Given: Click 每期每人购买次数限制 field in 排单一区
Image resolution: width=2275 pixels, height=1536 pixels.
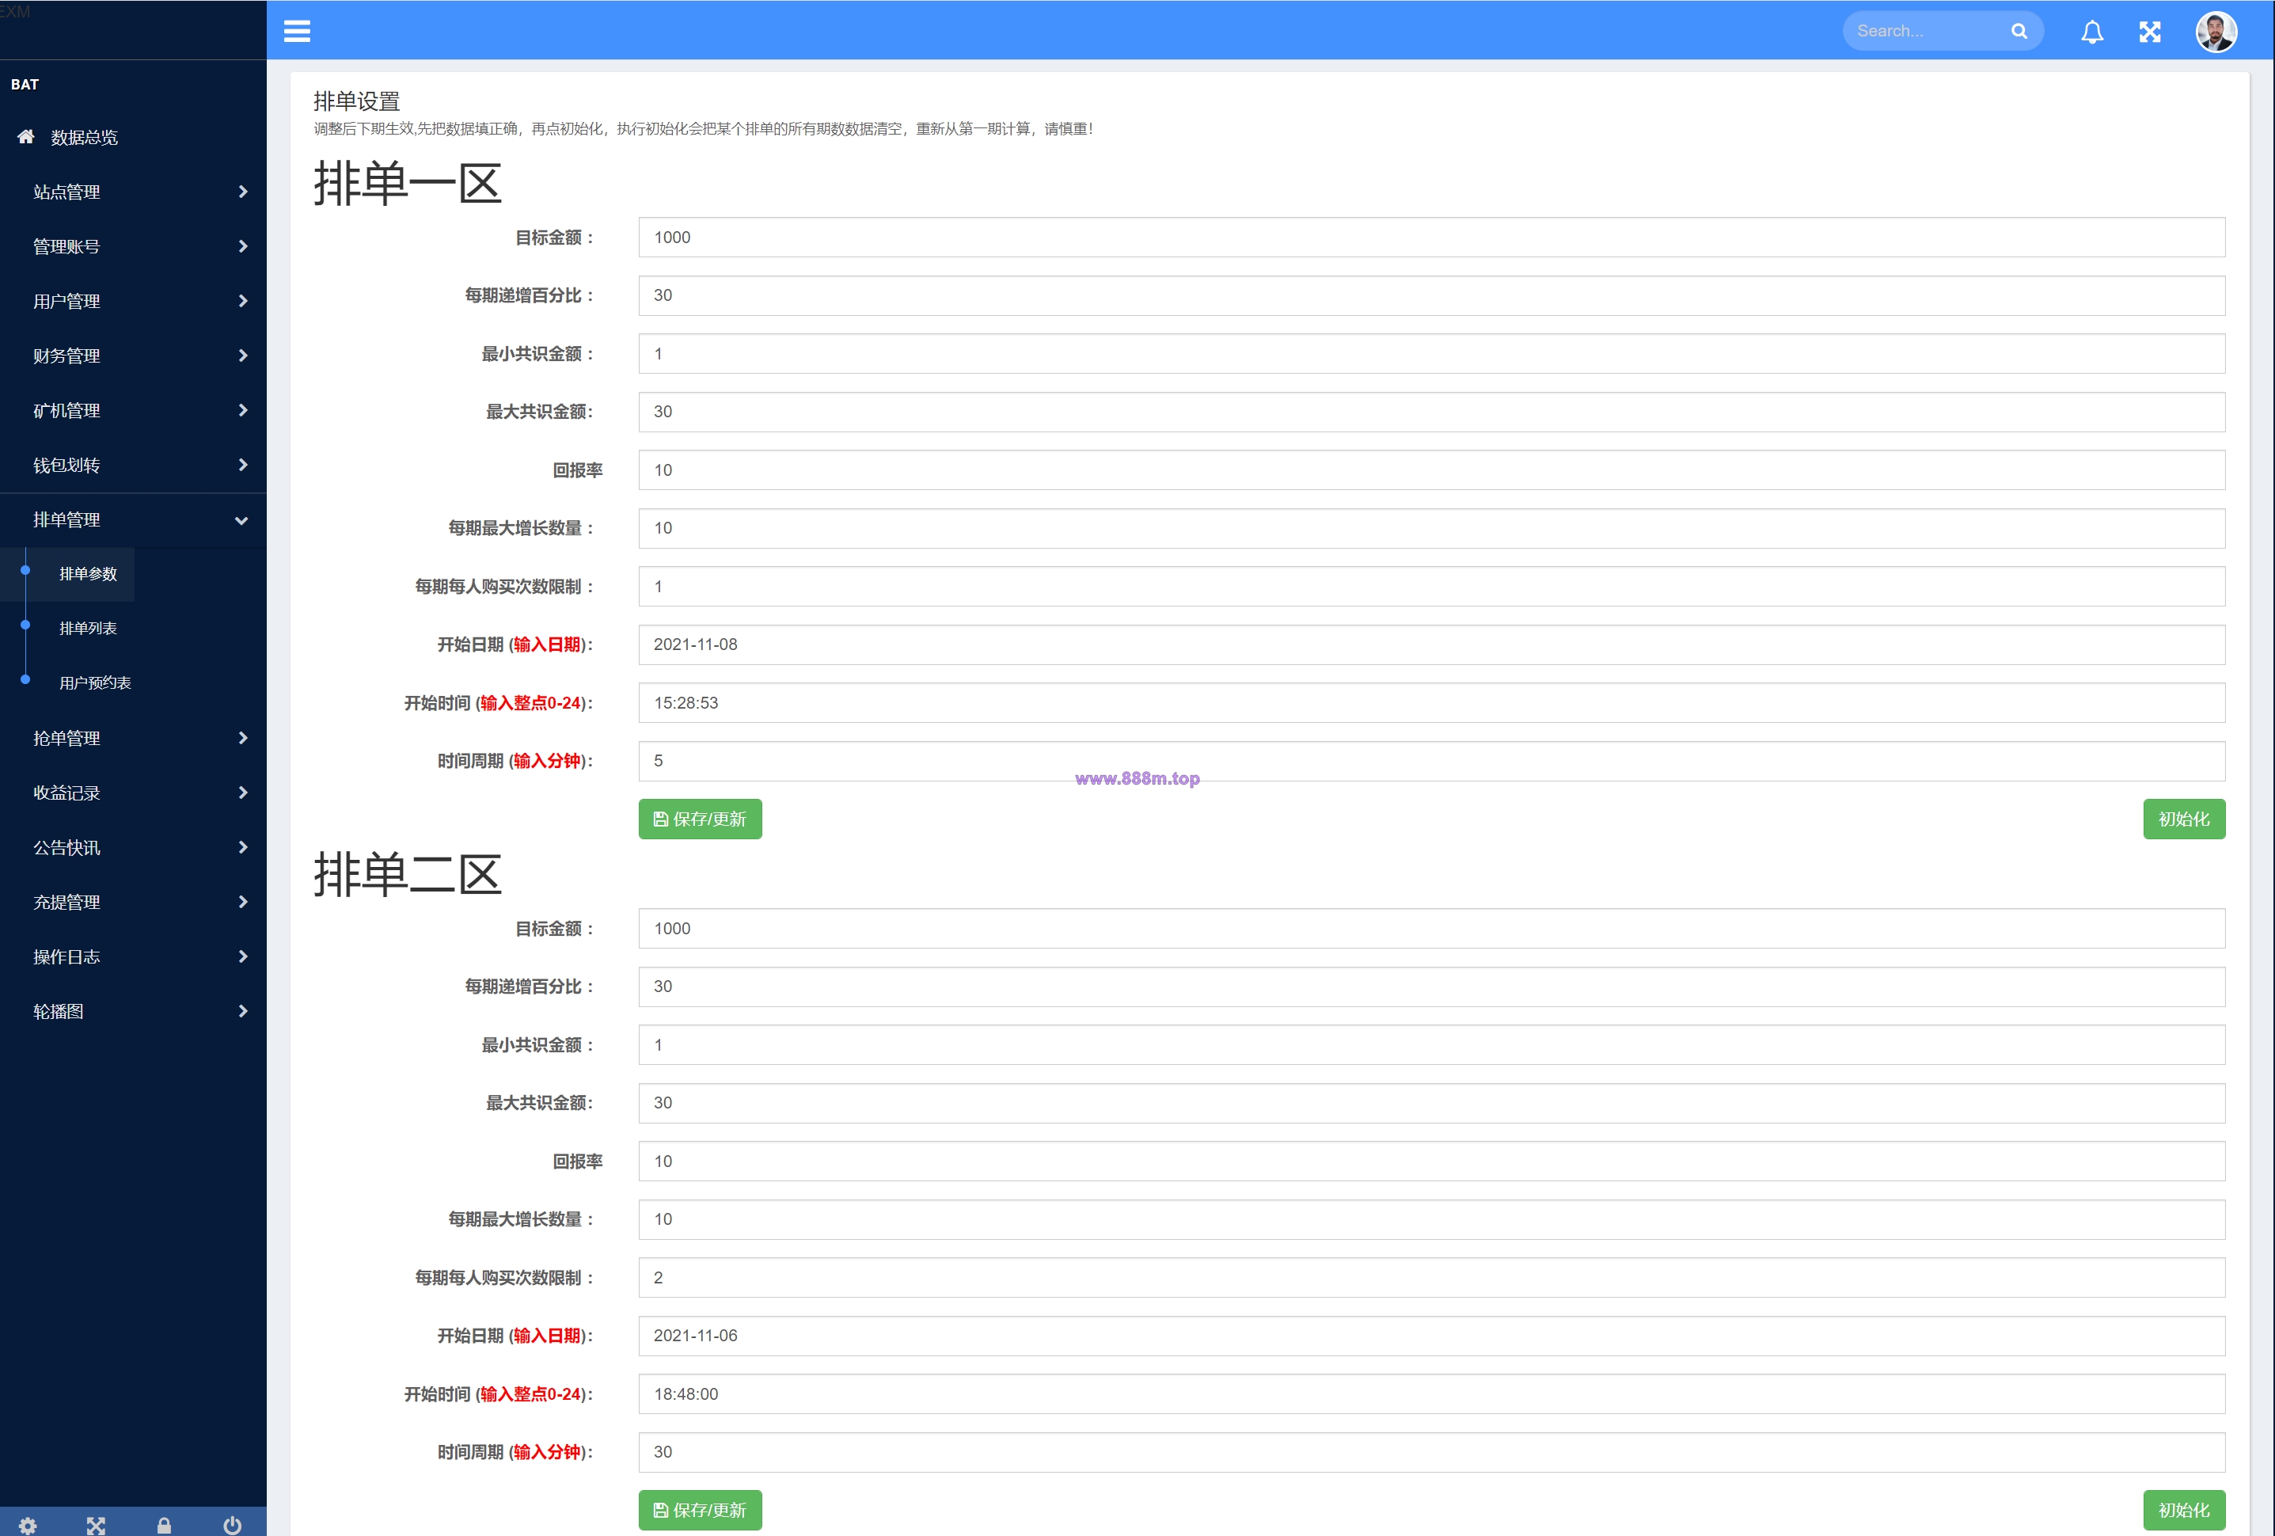Looking at the screenshot, I should click(x=1431, y=587).
